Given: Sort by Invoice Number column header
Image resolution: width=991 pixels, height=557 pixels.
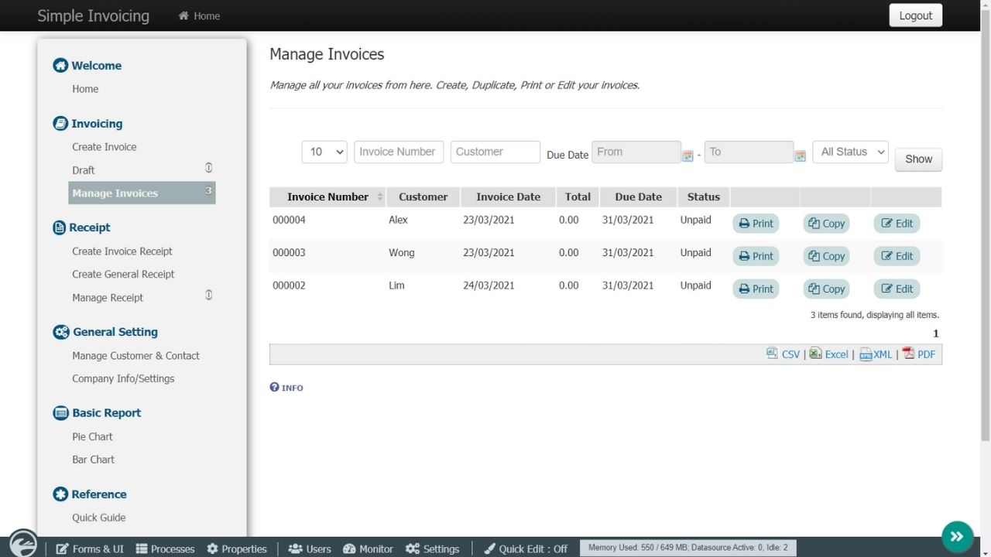Looking at the screenshot, I should click(x=327, y=197).
